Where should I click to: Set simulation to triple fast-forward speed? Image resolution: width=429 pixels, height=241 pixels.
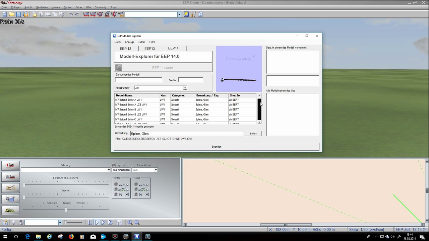(110, 223)
